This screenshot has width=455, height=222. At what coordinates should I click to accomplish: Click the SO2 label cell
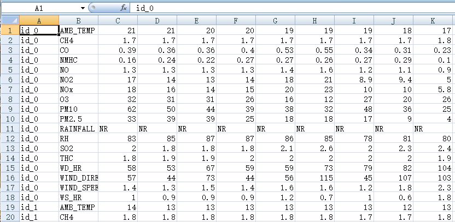coord(79,148)
